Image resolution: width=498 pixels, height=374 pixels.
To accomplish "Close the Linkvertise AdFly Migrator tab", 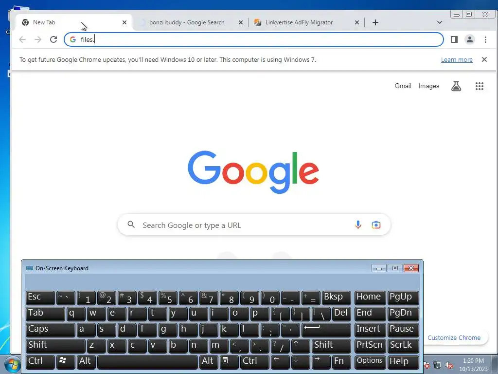I will pos(356,22).
